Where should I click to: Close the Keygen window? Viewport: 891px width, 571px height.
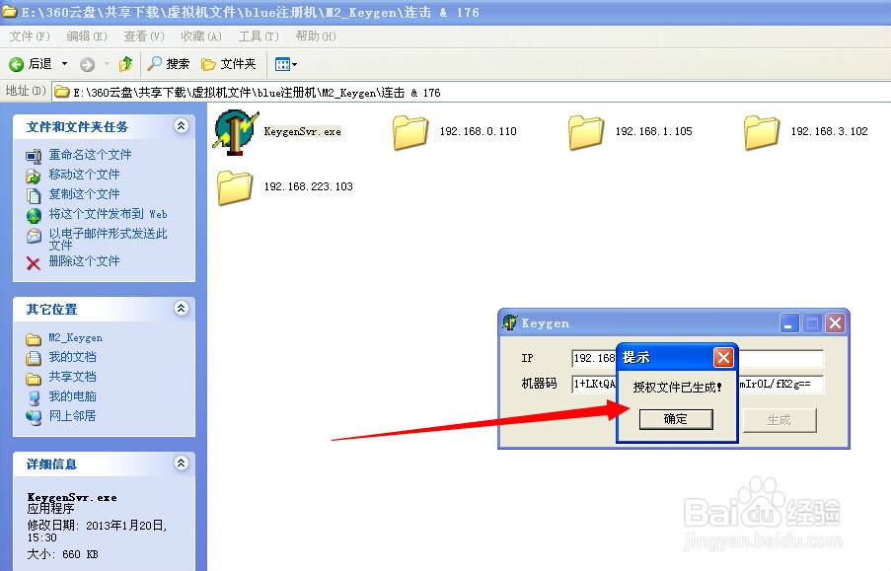click(x=836, y=323)
